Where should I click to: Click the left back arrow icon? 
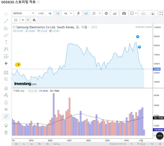point(6,63)
